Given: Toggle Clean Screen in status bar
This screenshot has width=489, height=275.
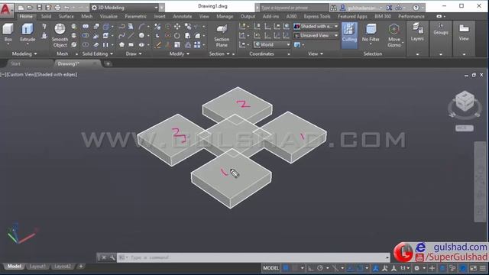Looking at the screenshot, I should pyautogui.click(x=474, y=268).
